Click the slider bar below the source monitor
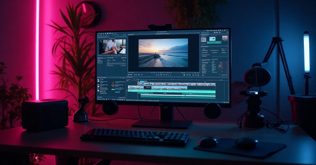This screenshot has width=316, height=165. pos(116,63)
